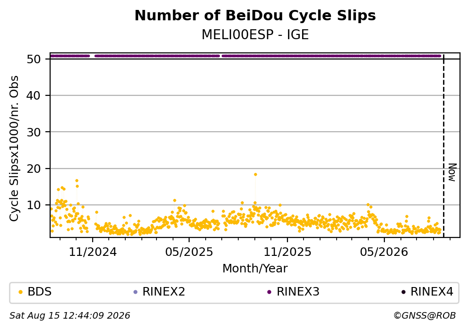Click the highest BDS outlier point near 18
This screenshot has height=330, width=469.
click(x=255, y=174)
